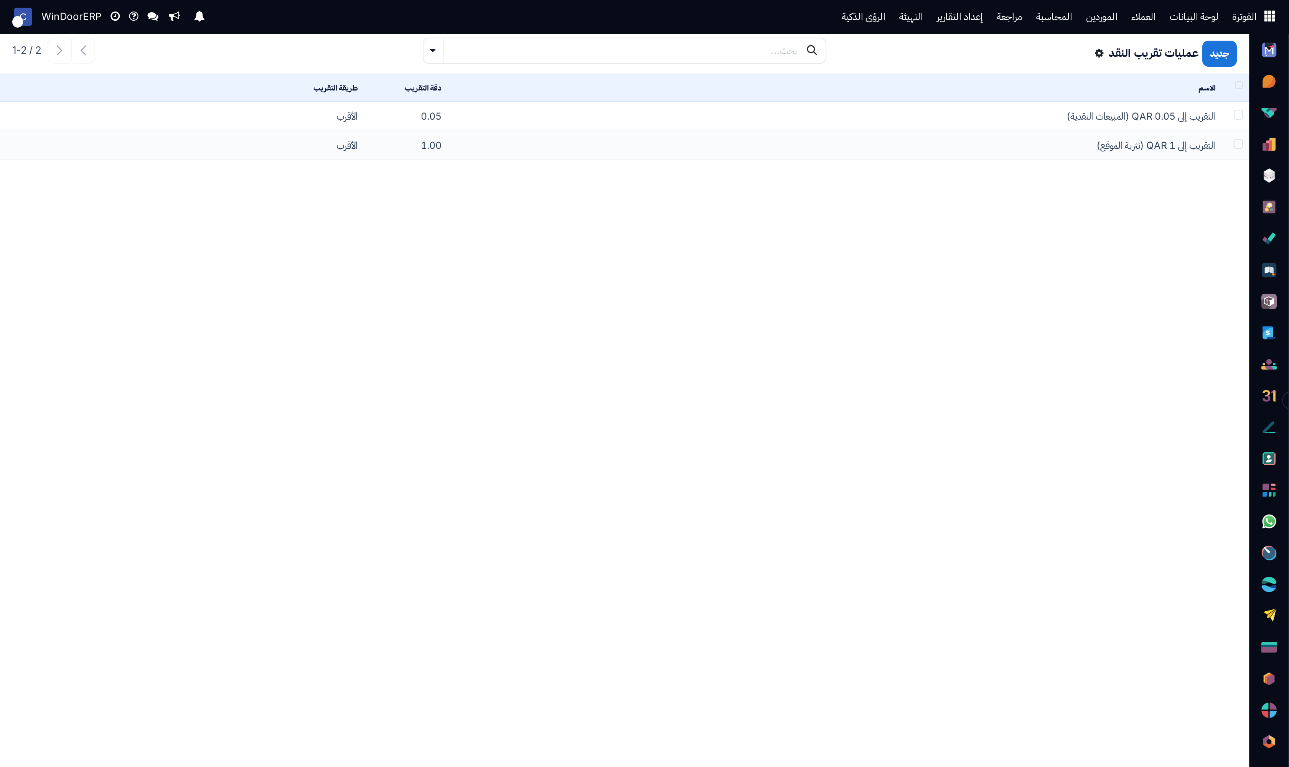Open the Contacts card app icon
This screenshot has width=1289, height=767.
(1269, 459)
